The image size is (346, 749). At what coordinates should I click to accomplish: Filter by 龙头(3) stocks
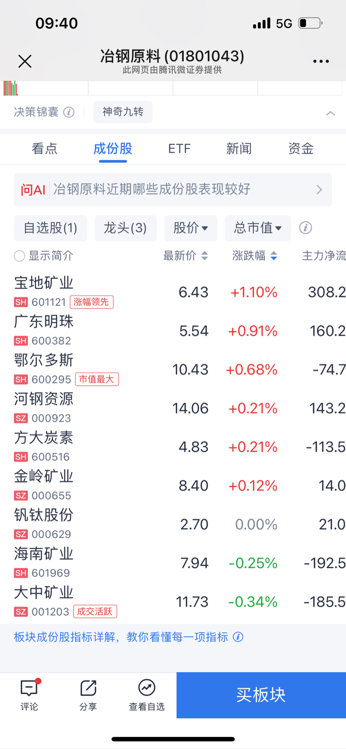tap(125, 228)
